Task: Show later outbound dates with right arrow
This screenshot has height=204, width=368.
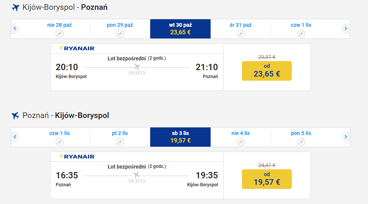Action: (346, 29)
